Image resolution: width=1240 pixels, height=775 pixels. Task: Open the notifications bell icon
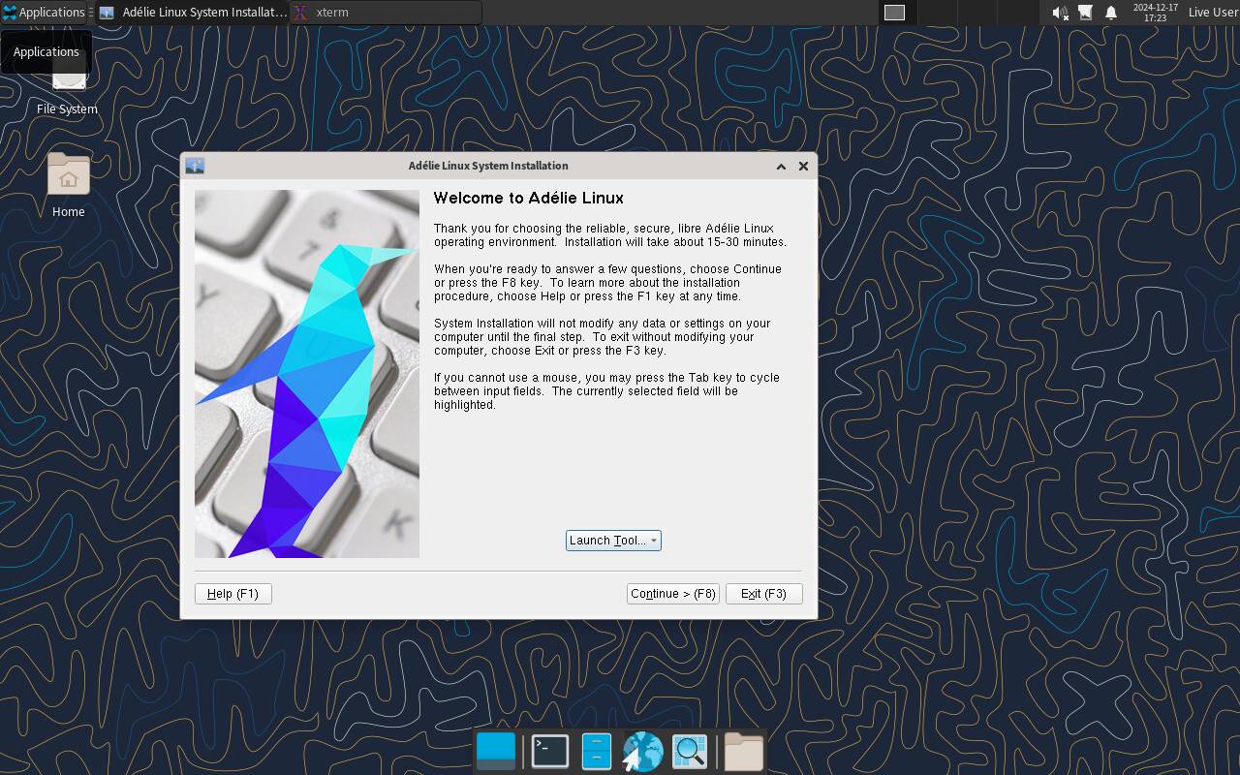(x=1111, y=13)
